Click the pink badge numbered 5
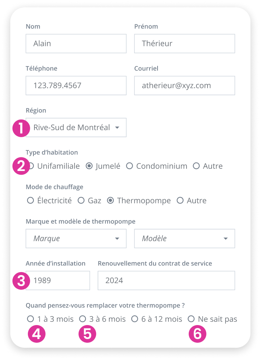 [x=87, y=335]
